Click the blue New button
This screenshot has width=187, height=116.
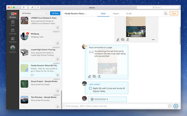(55, 13)
